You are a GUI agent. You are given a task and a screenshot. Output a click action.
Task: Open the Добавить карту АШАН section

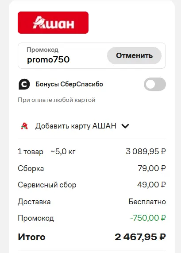click(75, 126)
